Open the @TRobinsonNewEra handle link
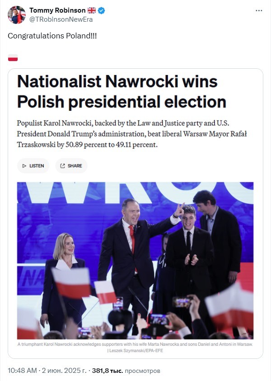Screen dimensions: 271x381 click(x=61, y=19)
